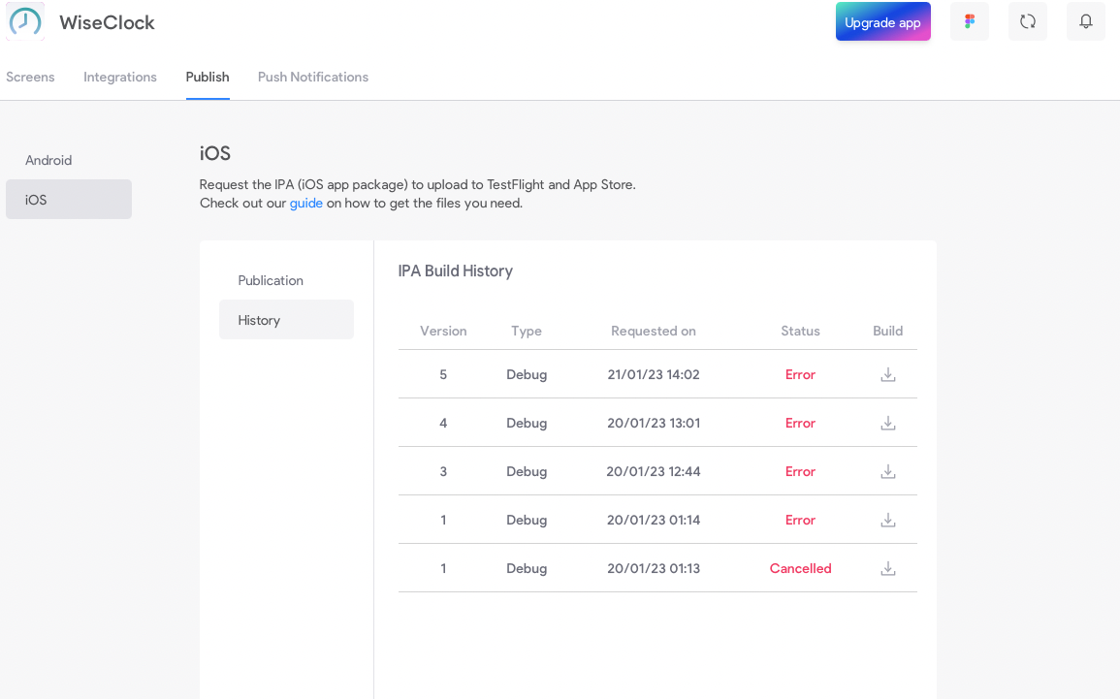The width and height of the screenshot is (1120, 699).
Task: Click the Requested on column header
Action: (x=654, y=332)
